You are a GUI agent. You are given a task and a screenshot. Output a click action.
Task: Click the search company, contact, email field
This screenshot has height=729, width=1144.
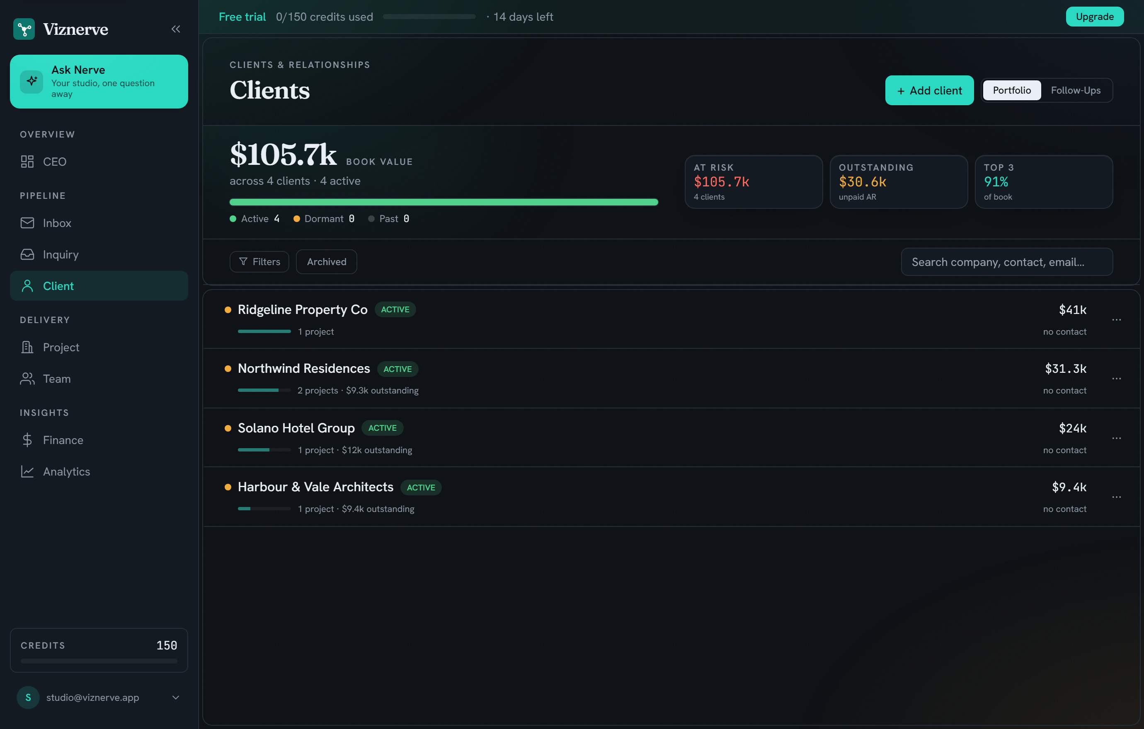pos(1007,261)
